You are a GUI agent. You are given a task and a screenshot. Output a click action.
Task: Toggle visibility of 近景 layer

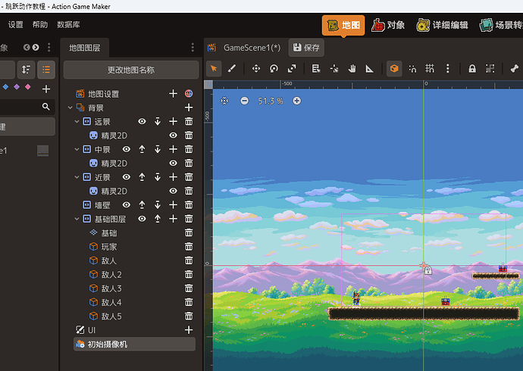(x=126, y=177)
